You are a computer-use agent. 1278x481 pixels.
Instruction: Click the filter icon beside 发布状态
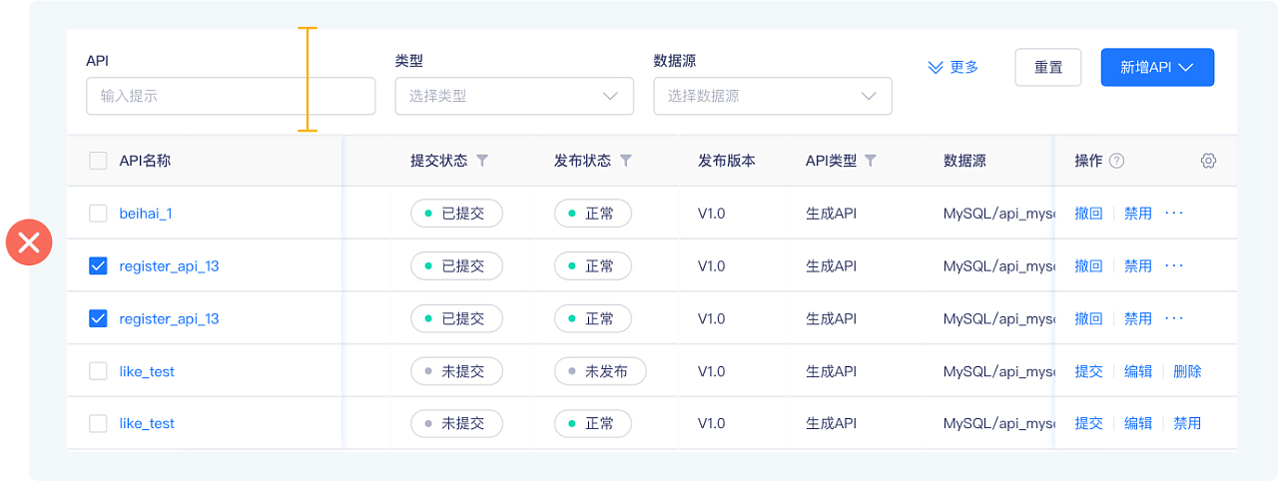pyautogui.click(x=626, y=161)
